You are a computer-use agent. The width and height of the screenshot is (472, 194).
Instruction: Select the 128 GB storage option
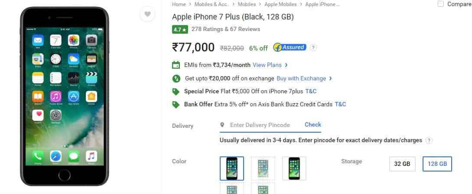click(437, 164)
